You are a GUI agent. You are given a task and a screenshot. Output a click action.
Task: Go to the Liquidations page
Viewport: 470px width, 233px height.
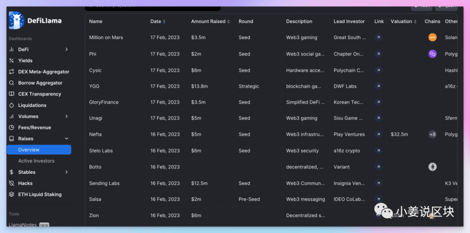[32, 105]
